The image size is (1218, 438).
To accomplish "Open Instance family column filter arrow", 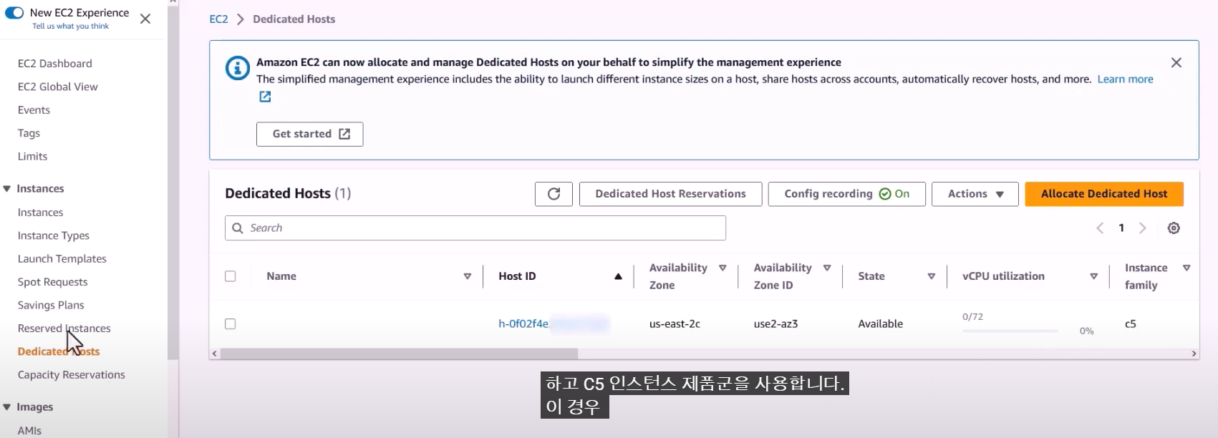I will coord(1186,268).
